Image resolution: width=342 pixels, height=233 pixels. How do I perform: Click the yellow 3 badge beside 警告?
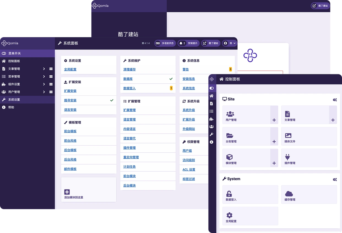click(230, 69)
